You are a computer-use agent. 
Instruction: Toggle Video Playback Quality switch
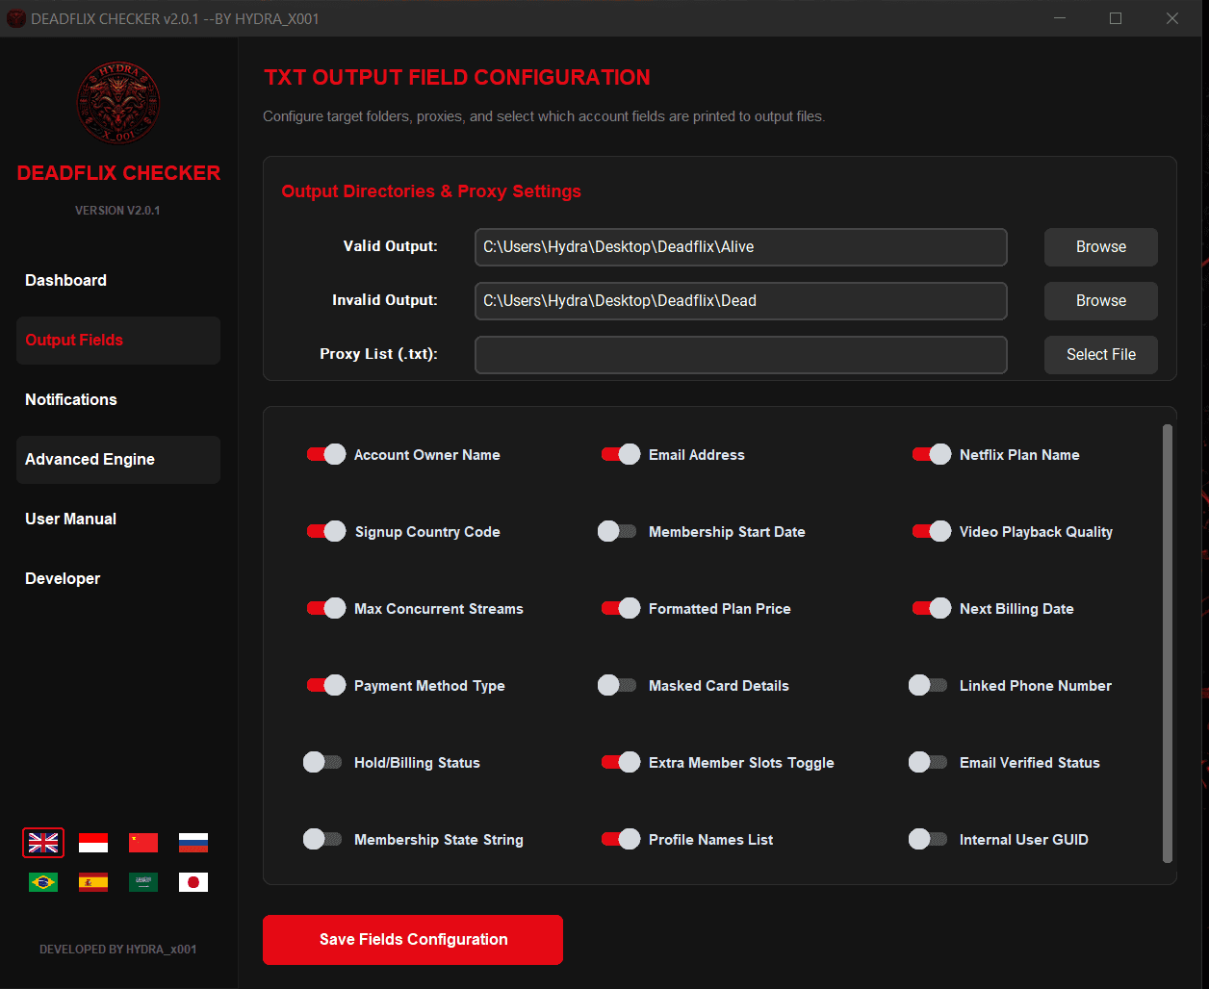tap(932, 531)
